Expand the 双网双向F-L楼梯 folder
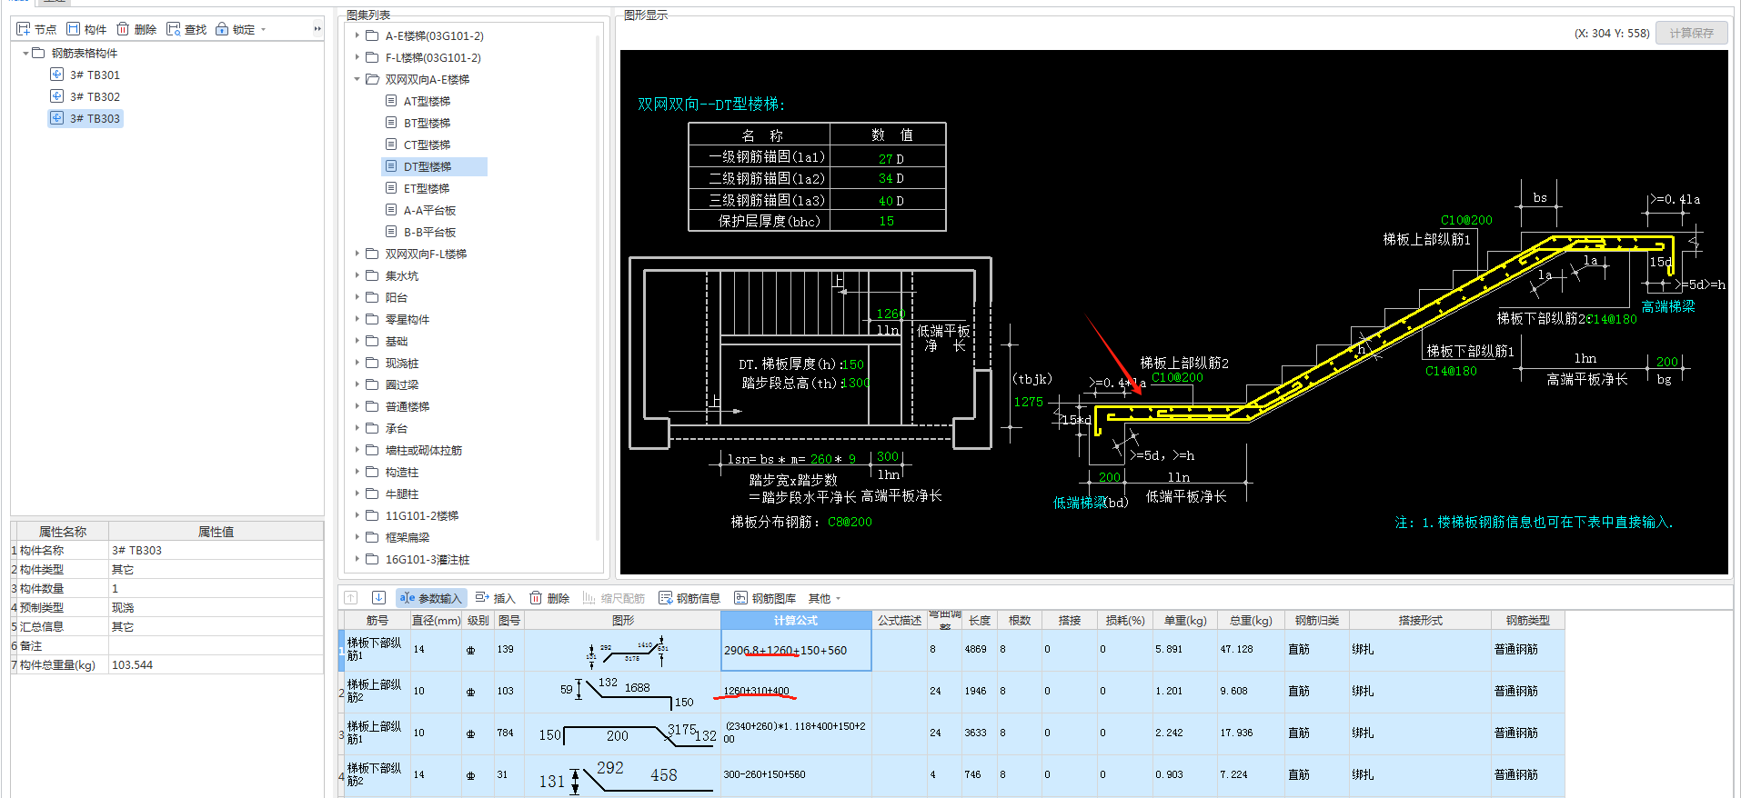 357,254
